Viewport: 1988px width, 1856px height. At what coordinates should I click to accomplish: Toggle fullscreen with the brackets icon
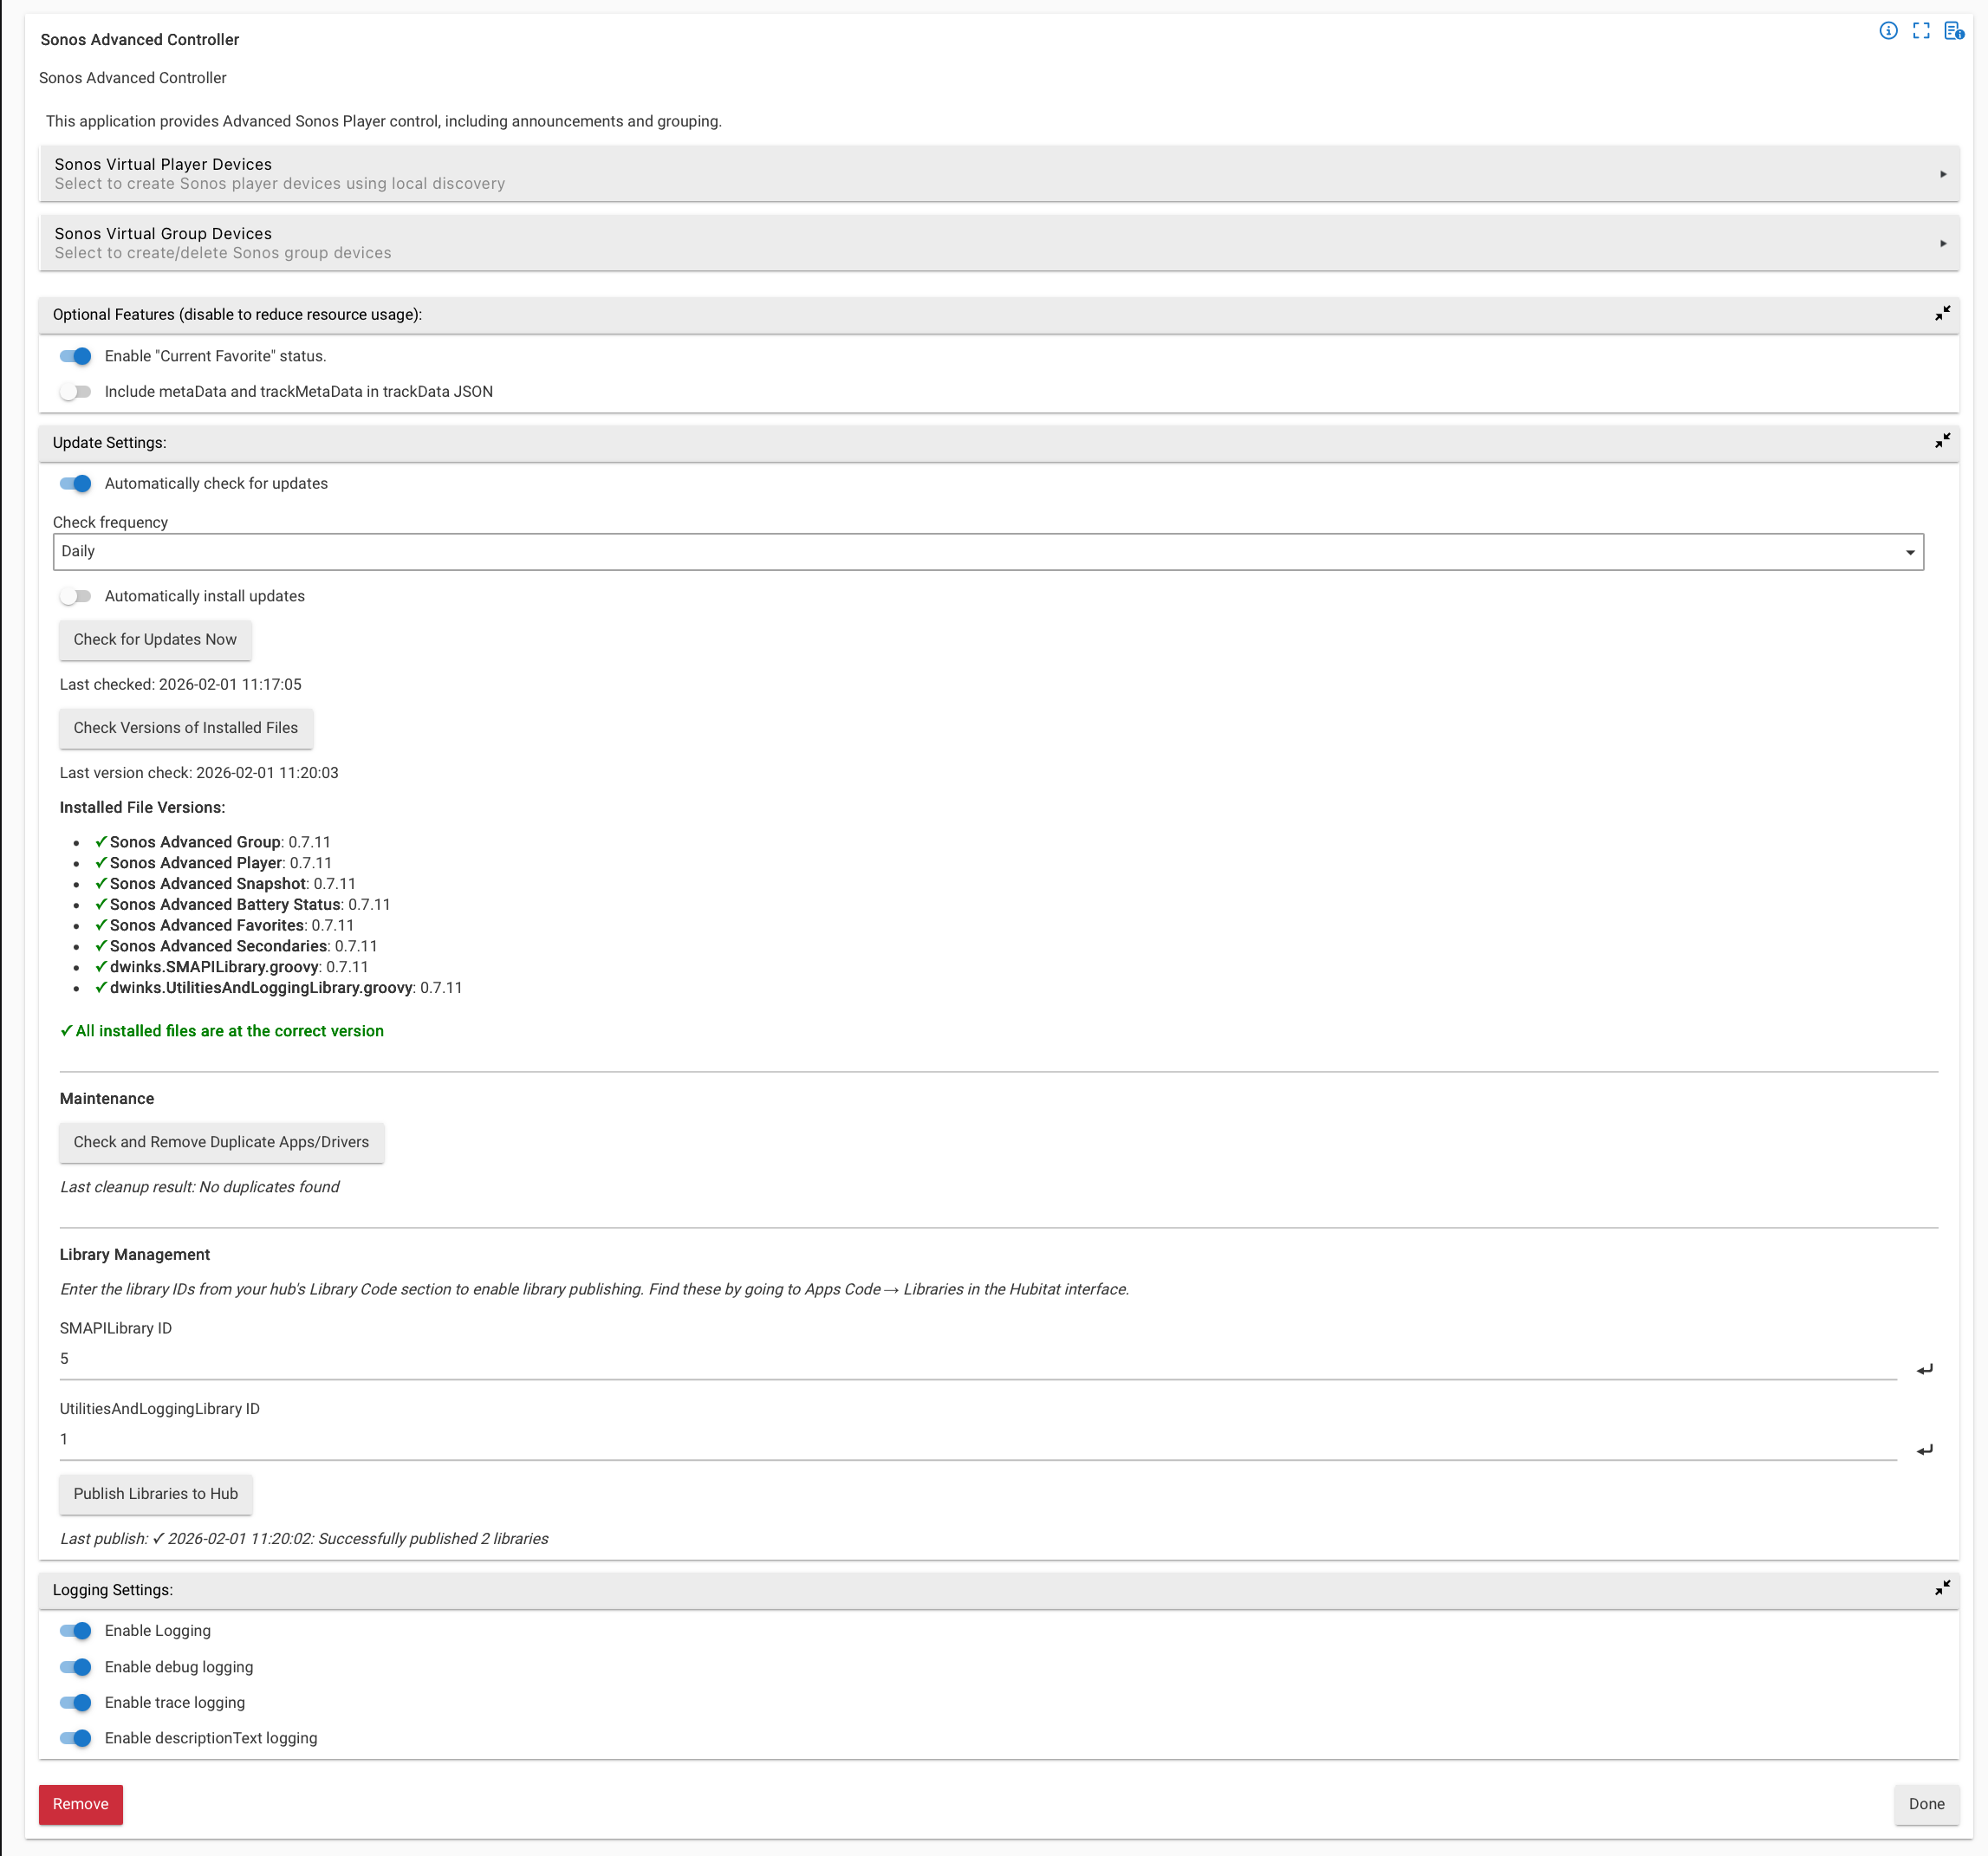point(1921,31)
